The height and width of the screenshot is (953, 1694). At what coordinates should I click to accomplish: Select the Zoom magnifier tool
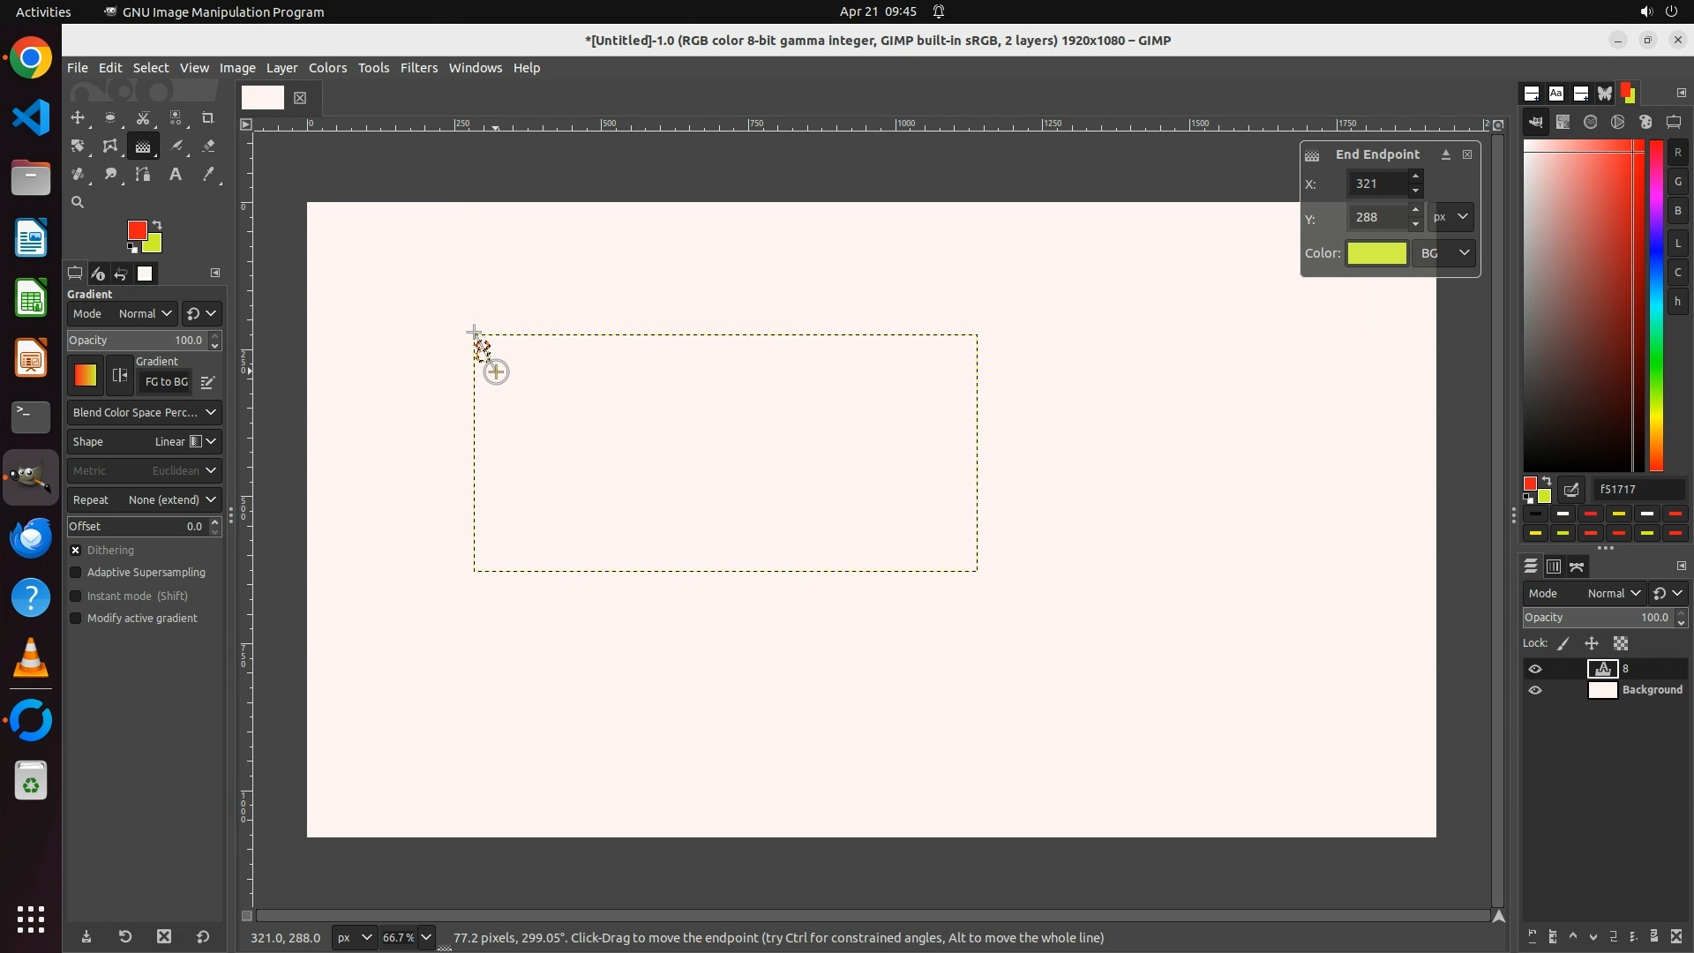[78, 203]
